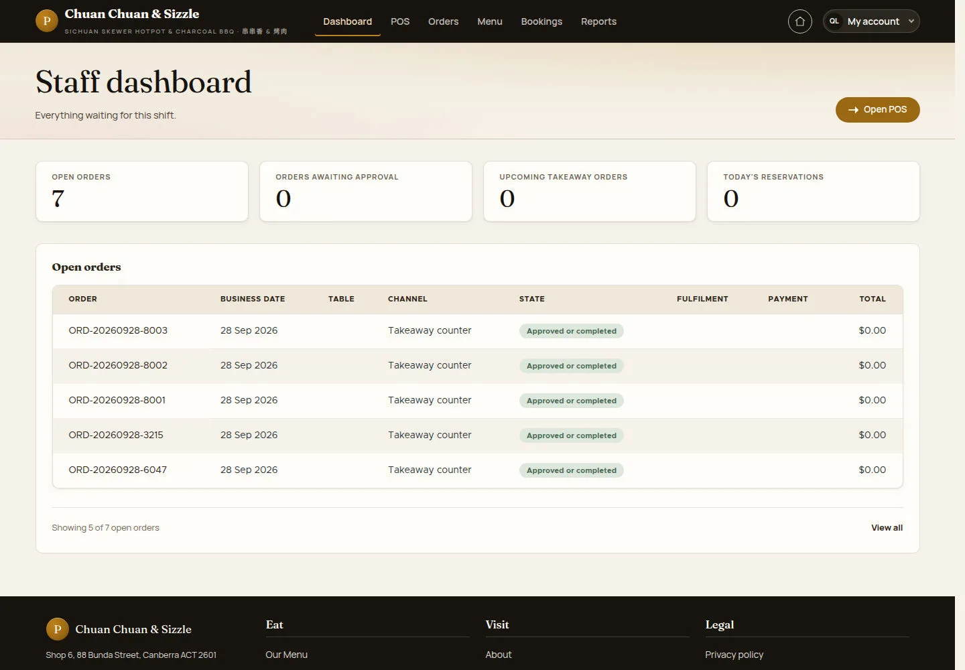Click status badge for order ORD-20260928-8003
This screenshot has height=670, width=965.
[x=572, y=331]
